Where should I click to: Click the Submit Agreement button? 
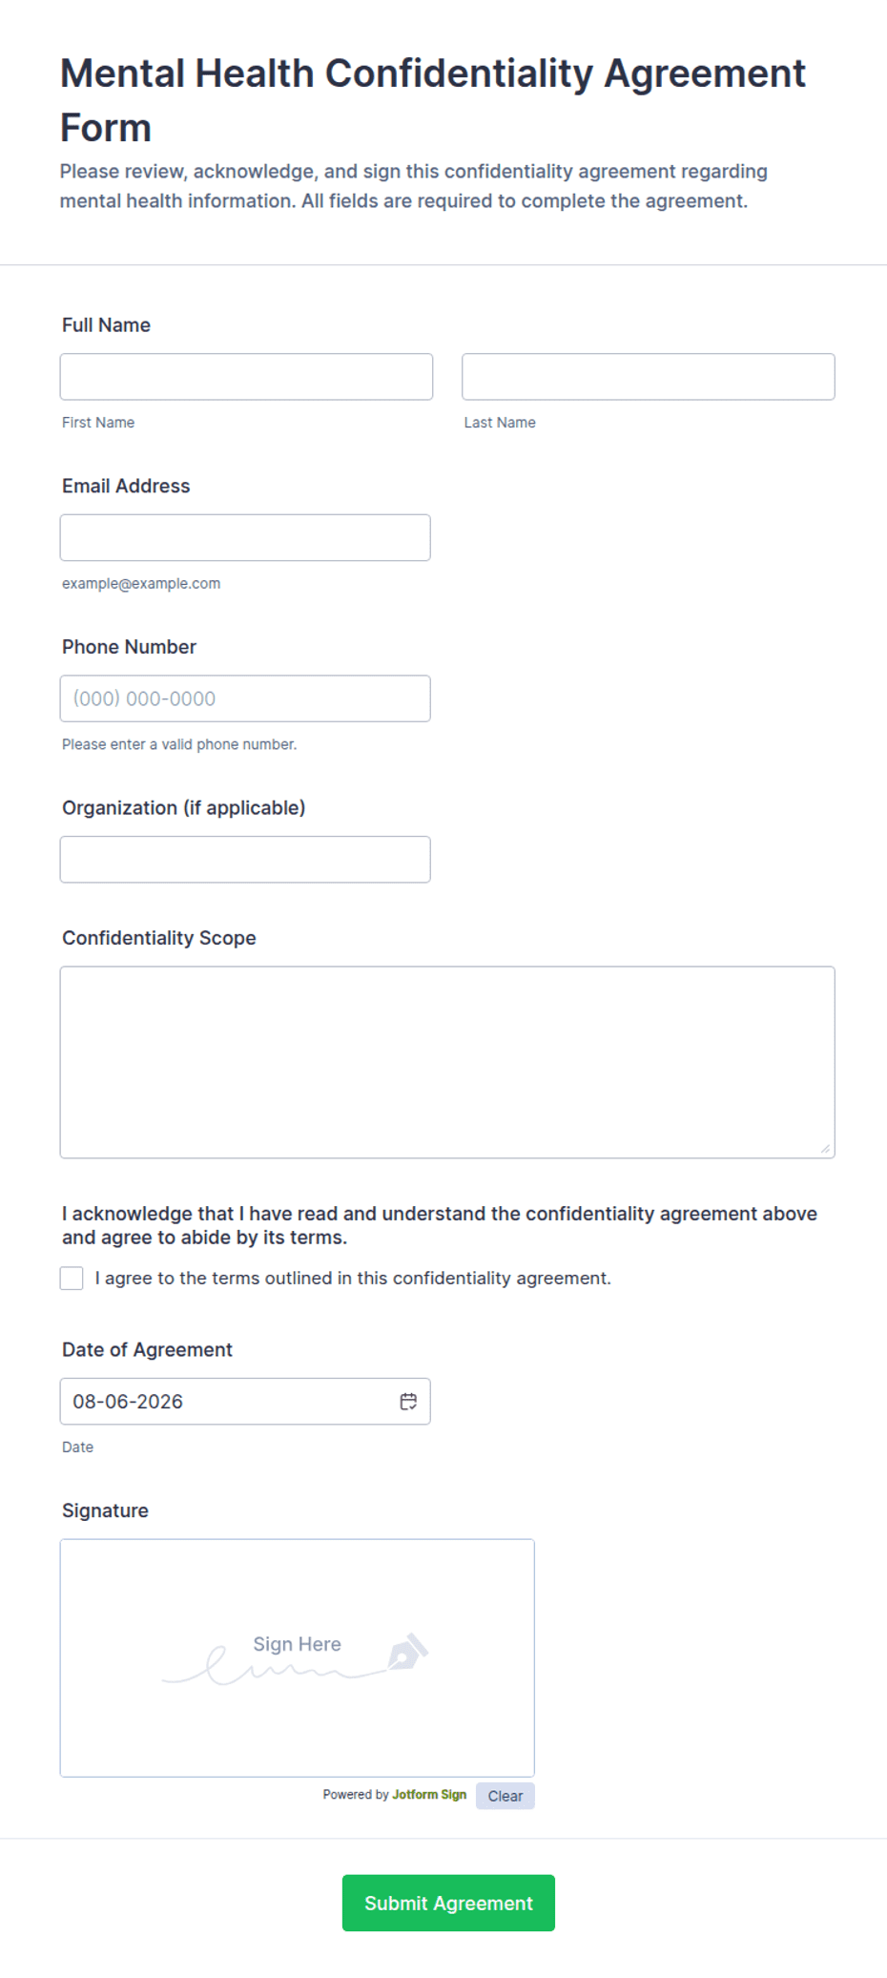coord(448,1903)
